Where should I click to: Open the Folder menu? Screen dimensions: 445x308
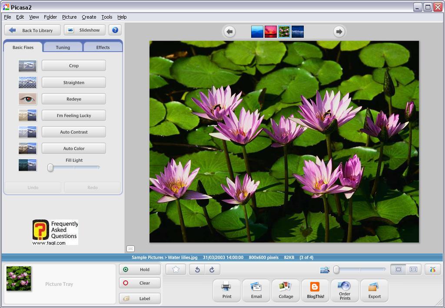pos(50,17)
